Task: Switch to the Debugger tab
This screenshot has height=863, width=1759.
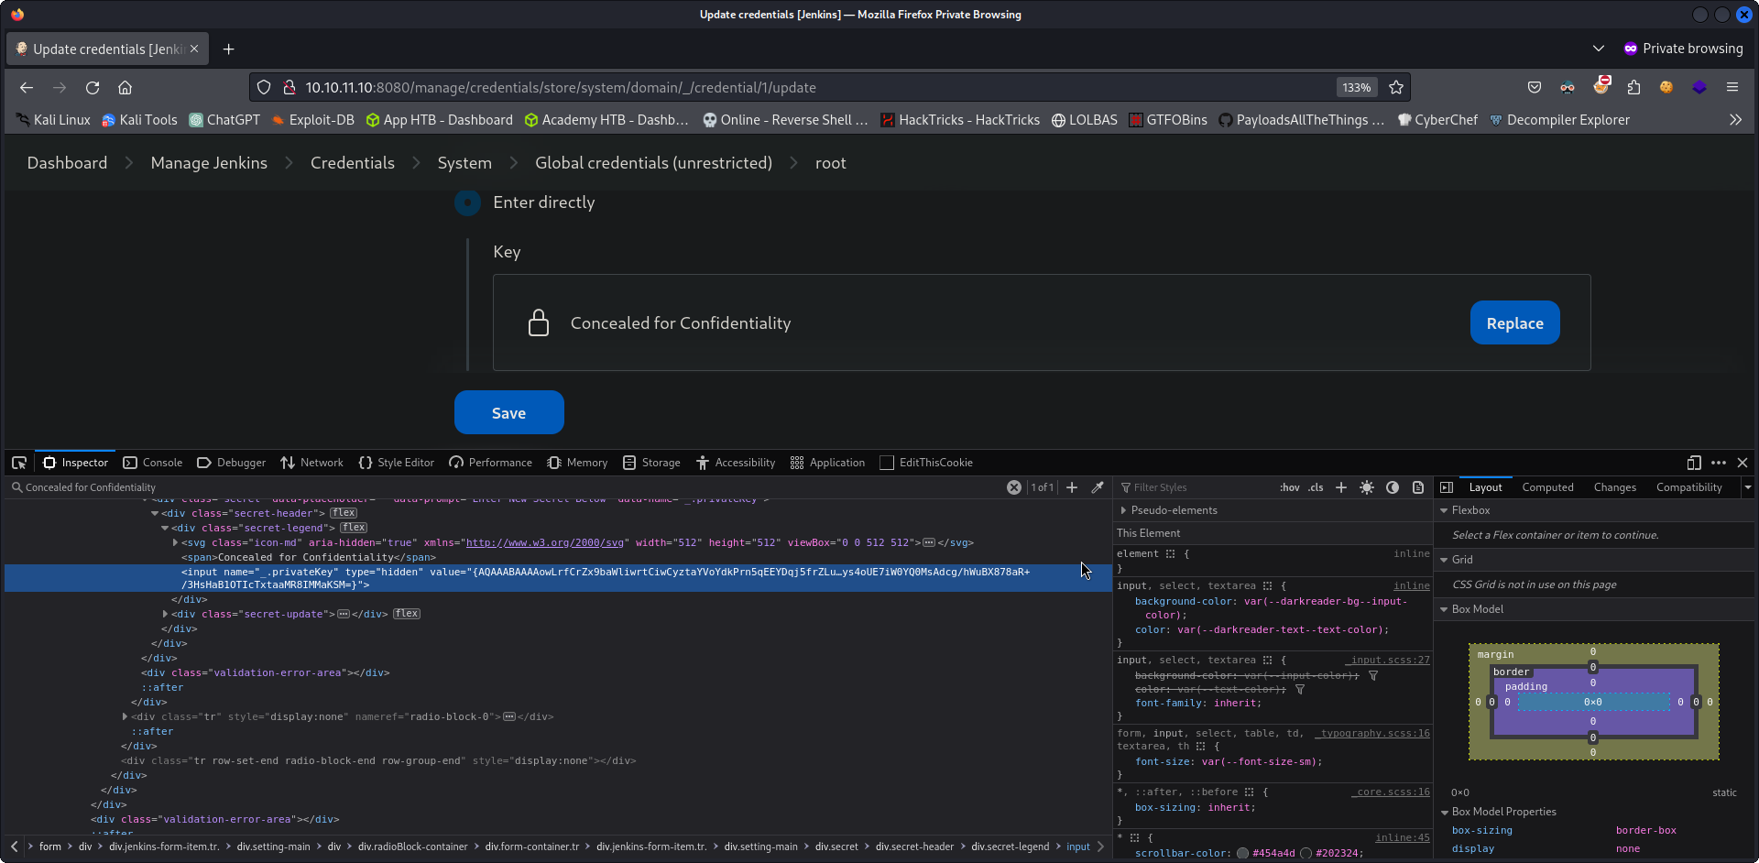Action: 231,463
